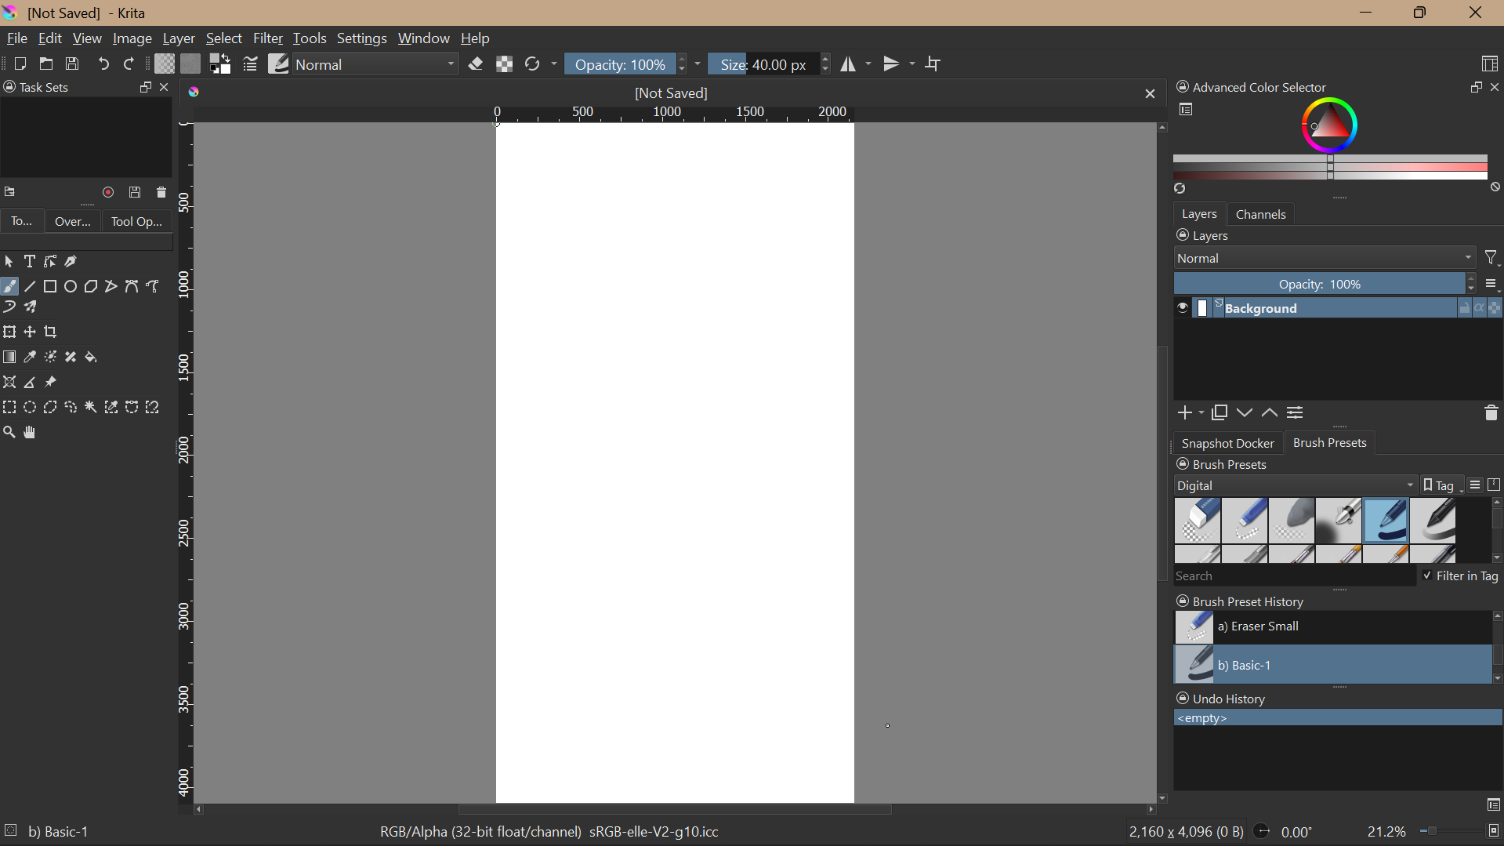Screen dimensions: 1504x846
Task: Choose the Fill bucket tool
Action: 92,358
